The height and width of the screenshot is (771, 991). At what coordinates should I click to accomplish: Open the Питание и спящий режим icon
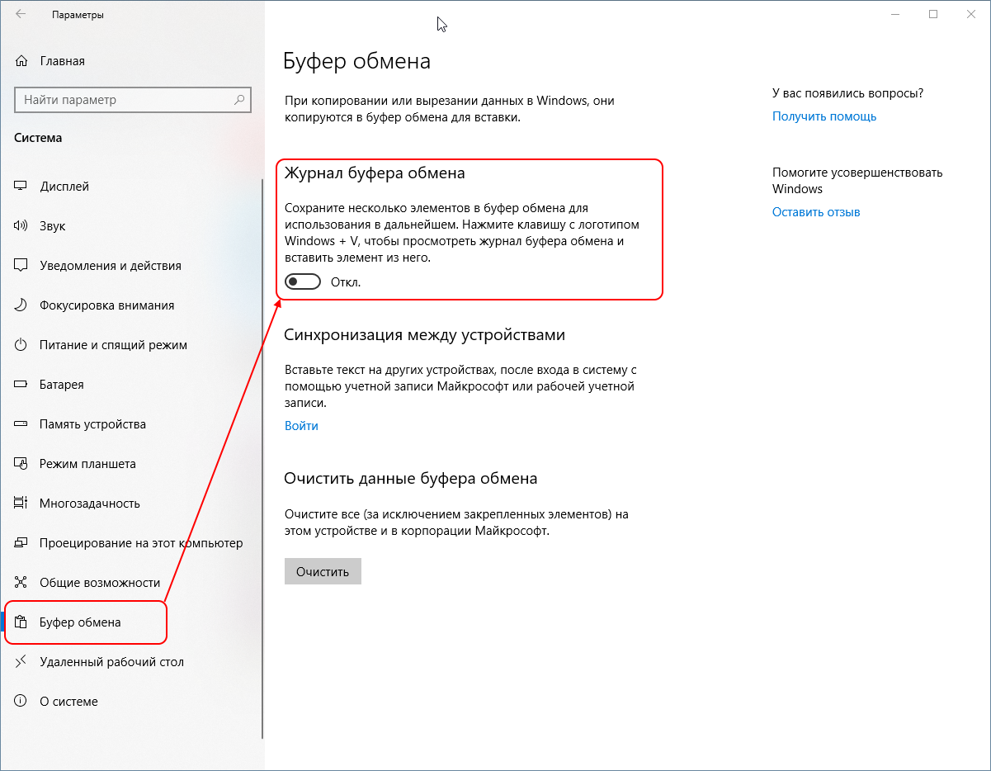(19, 344)
